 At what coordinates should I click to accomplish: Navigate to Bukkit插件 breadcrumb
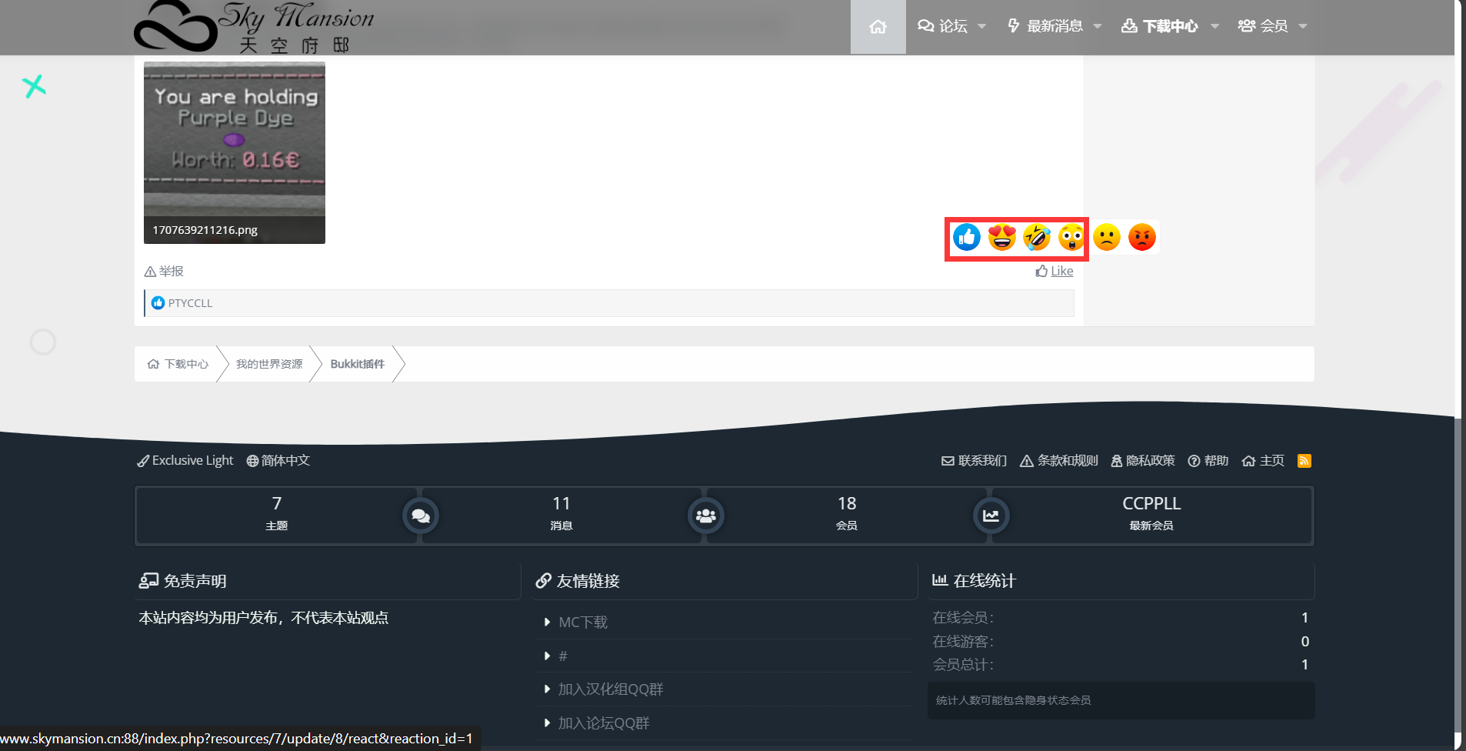click(x=357, y=364)
